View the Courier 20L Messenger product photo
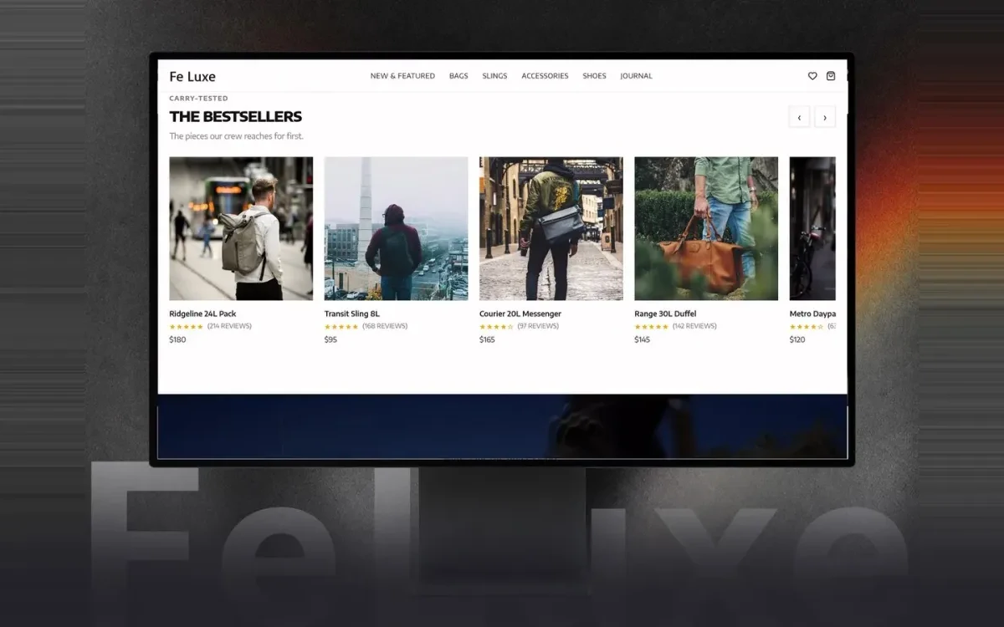Viewport: 1004px width, 627px height. click(x=551, y=228)
